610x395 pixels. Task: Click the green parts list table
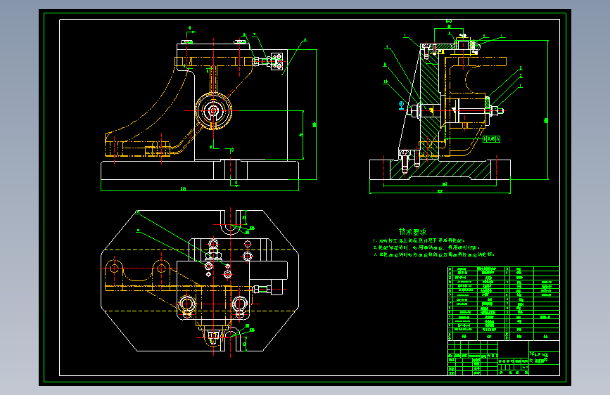coord(504,304)
